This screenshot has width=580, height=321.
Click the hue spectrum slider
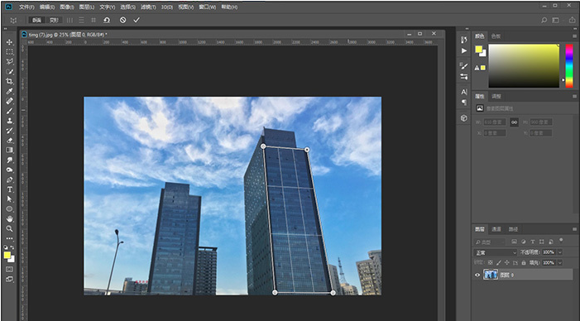[x=569, y=66]
